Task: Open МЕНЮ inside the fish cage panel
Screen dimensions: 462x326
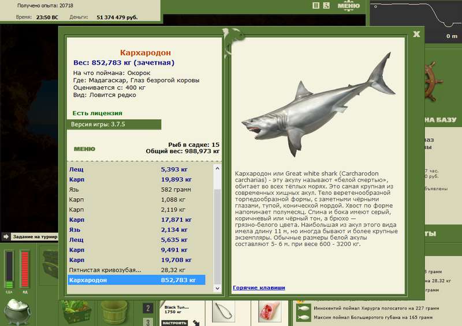Action: [84, 149]
